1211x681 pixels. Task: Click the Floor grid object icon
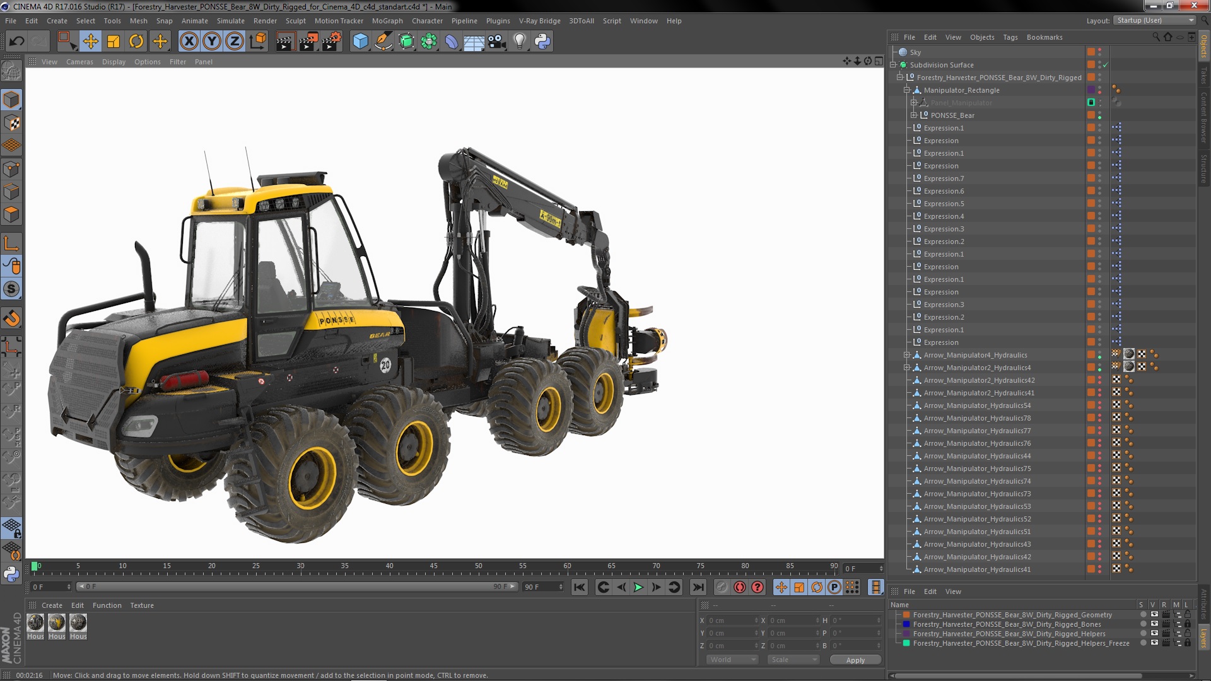474,42
